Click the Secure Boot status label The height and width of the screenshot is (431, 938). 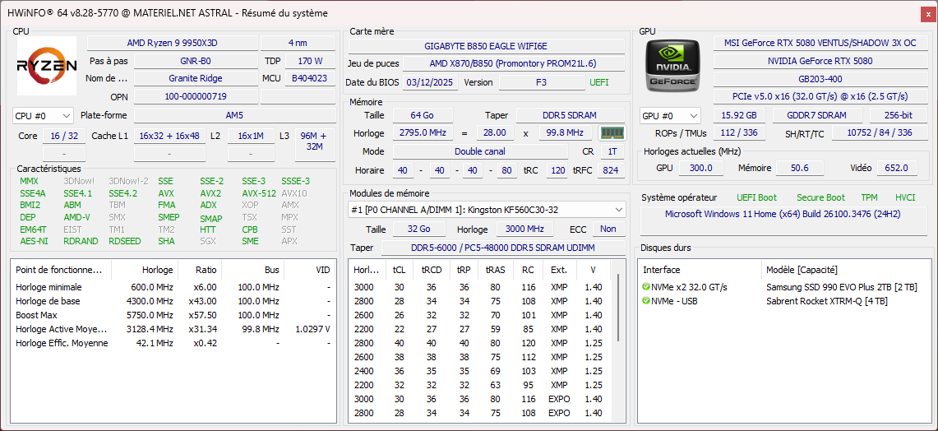tap(820, 197)
